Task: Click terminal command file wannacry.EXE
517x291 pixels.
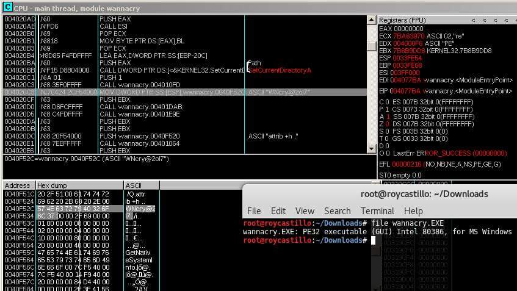Action: (x=408, y=223)
